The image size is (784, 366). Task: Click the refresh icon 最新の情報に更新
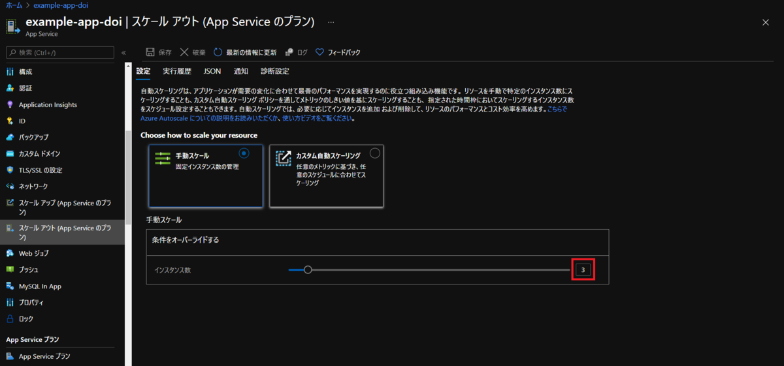tap(218, 52)
